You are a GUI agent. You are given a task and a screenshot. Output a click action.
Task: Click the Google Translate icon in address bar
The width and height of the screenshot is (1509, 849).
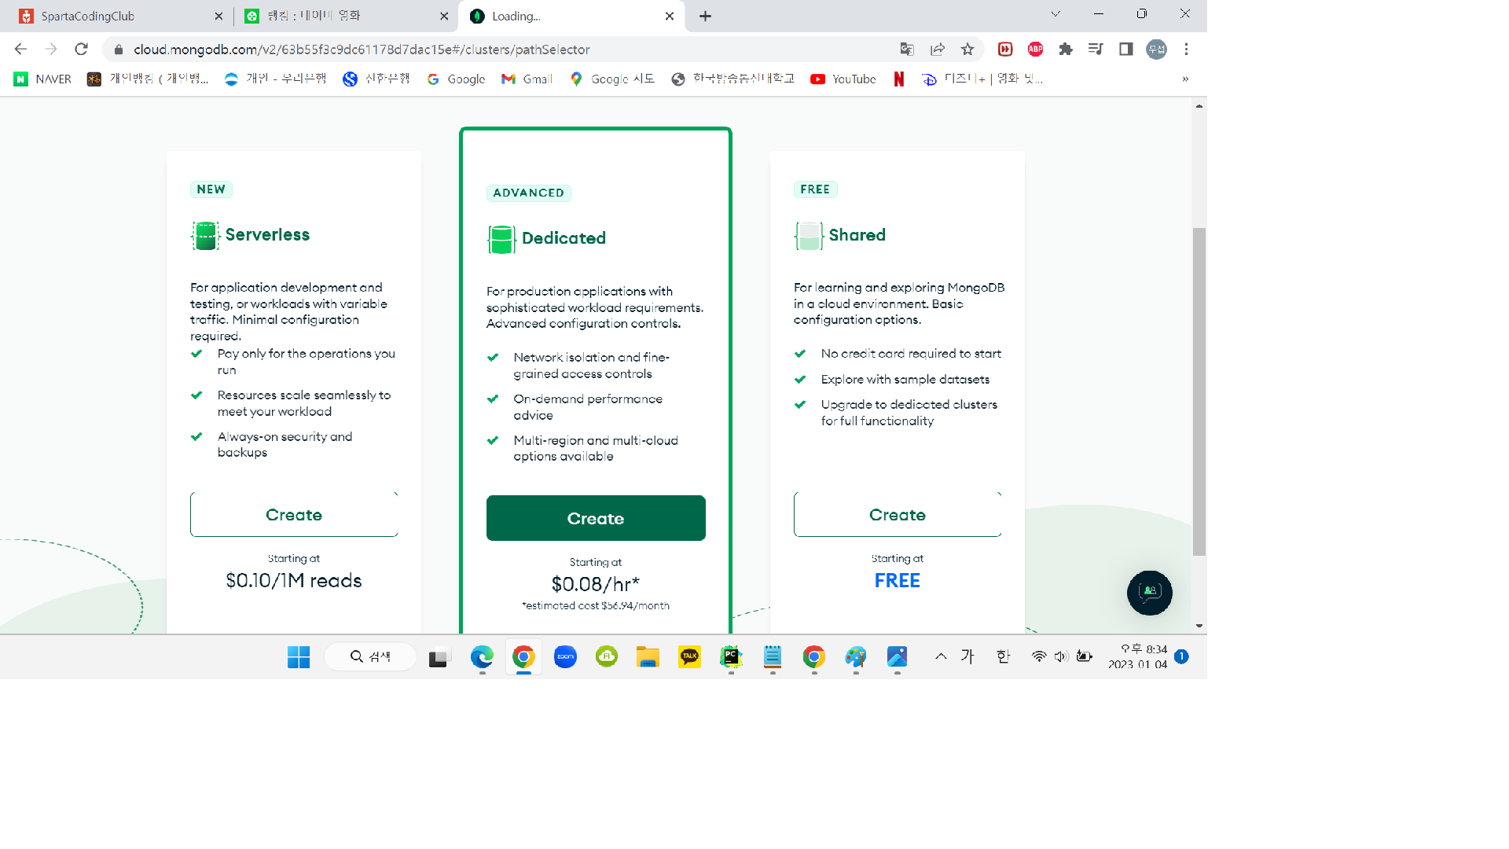[907, 50]
